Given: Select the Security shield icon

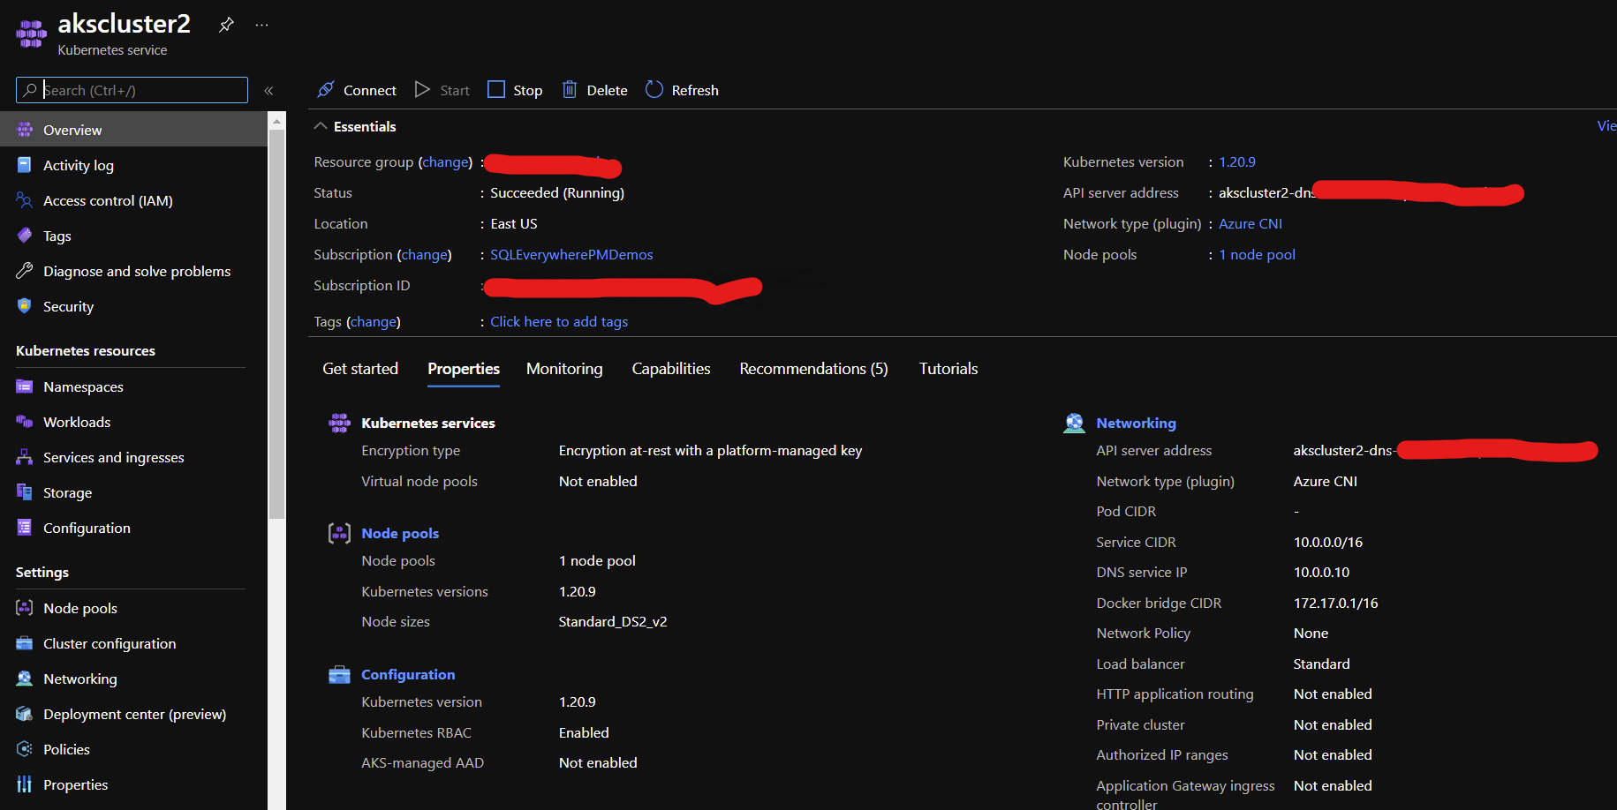Looking at the screenshot, I should coord(24,306).
